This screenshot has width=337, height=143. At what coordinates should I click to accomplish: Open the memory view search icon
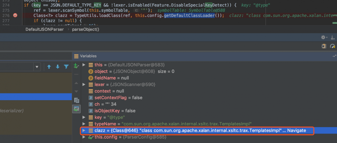coord(324,46)
